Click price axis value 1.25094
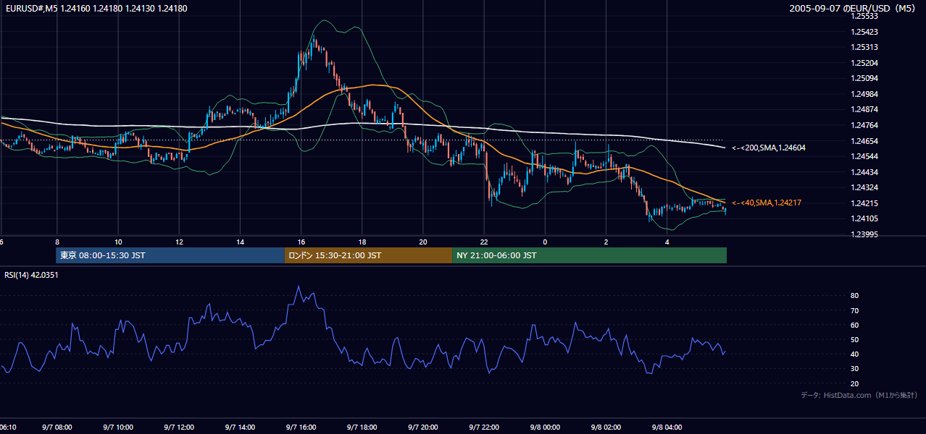The width and height of the screenshot is (926, 434). 864,78
